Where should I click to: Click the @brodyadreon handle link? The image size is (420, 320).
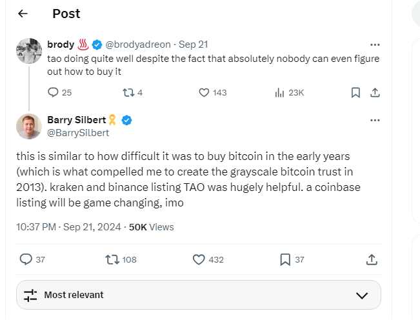[x=138, y=45]
